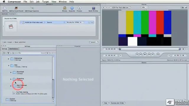
Task: Open the marker pop-up menu button
Action: tap(184, 49)
